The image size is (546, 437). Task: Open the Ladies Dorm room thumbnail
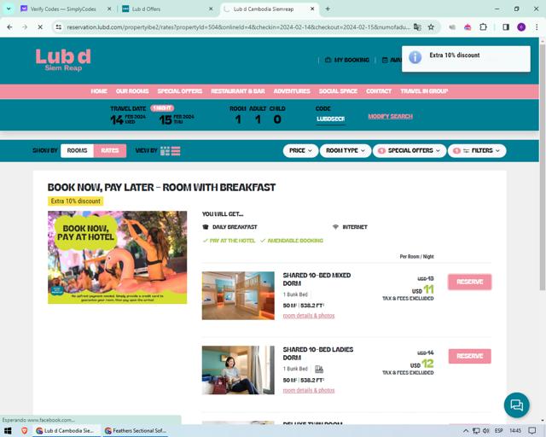click(x=238, y=370)
